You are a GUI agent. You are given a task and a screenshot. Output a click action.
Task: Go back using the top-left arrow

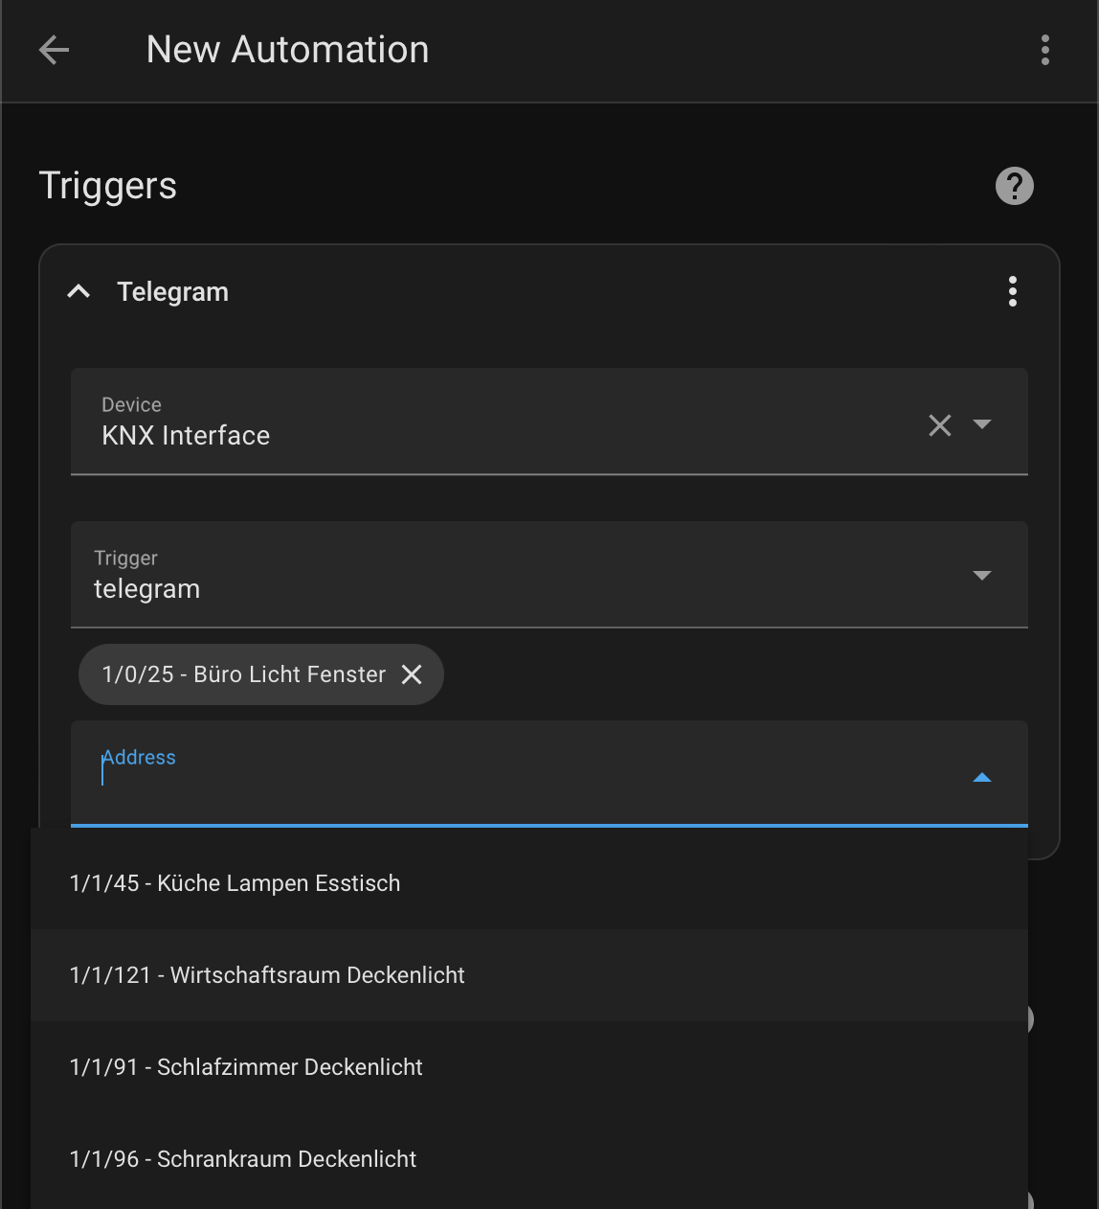tap(54, 50)
